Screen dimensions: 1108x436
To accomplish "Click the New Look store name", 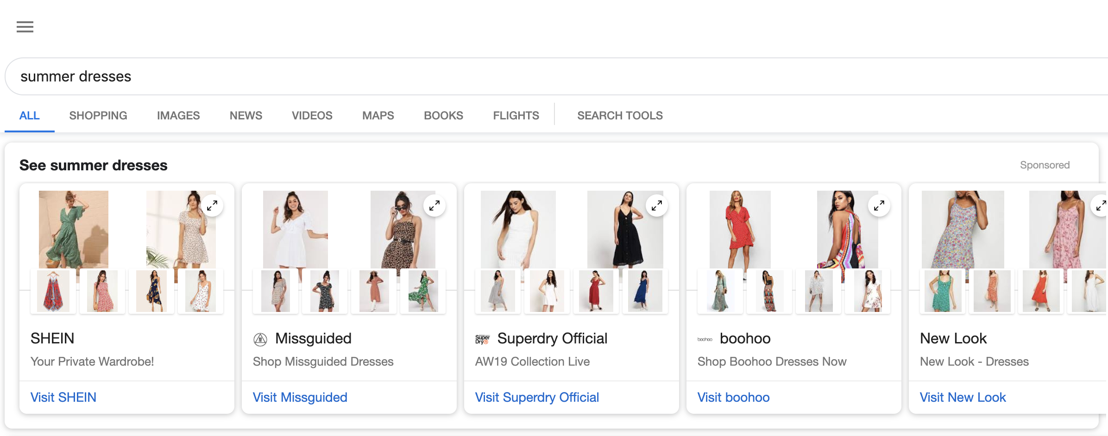I will [x=953, y=338].
